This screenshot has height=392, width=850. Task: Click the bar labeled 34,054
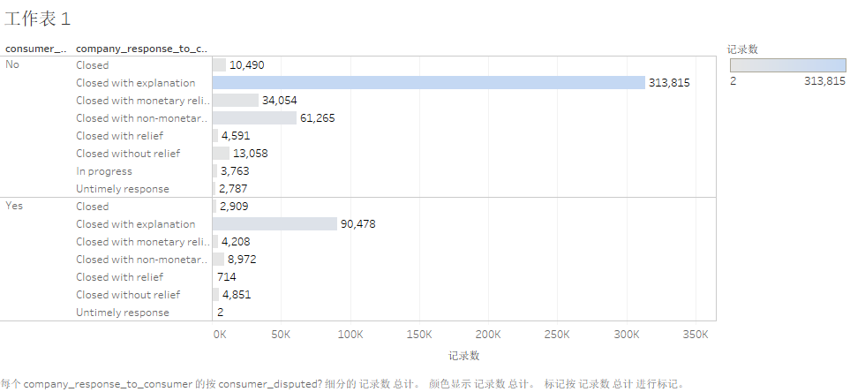tap(236, 101)
